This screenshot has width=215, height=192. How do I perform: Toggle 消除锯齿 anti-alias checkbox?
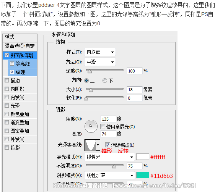pyautogui.click(x=107, y=145)
